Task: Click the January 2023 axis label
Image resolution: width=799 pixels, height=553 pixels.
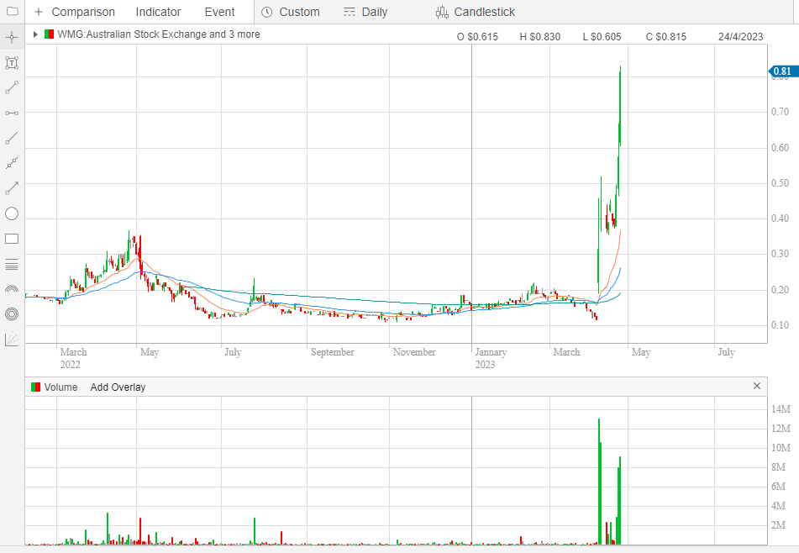Action: [491, 358]
